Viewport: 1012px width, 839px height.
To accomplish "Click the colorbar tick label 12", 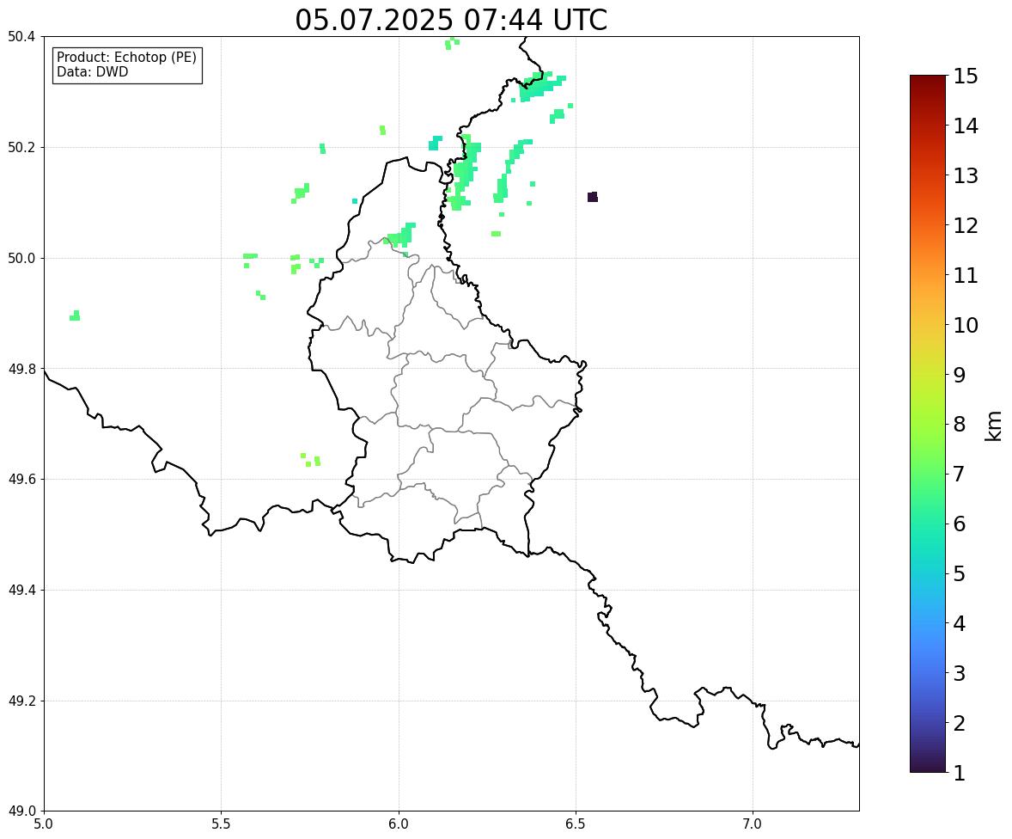I will click(x=966, y=225).
